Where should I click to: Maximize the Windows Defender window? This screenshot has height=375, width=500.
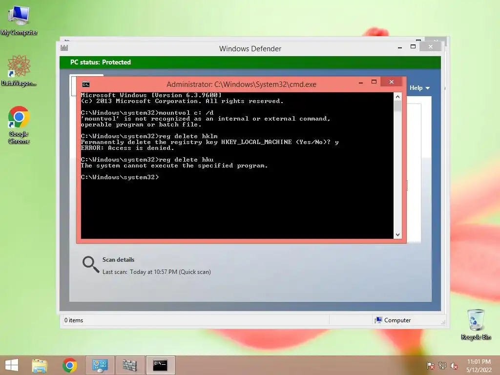[x=413, y=46]
